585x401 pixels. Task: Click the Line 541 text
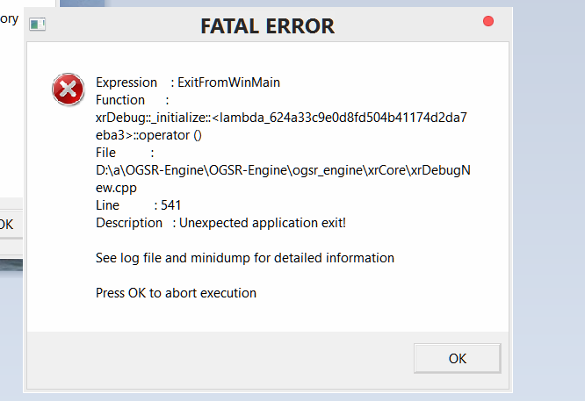[x=139, y=205]
